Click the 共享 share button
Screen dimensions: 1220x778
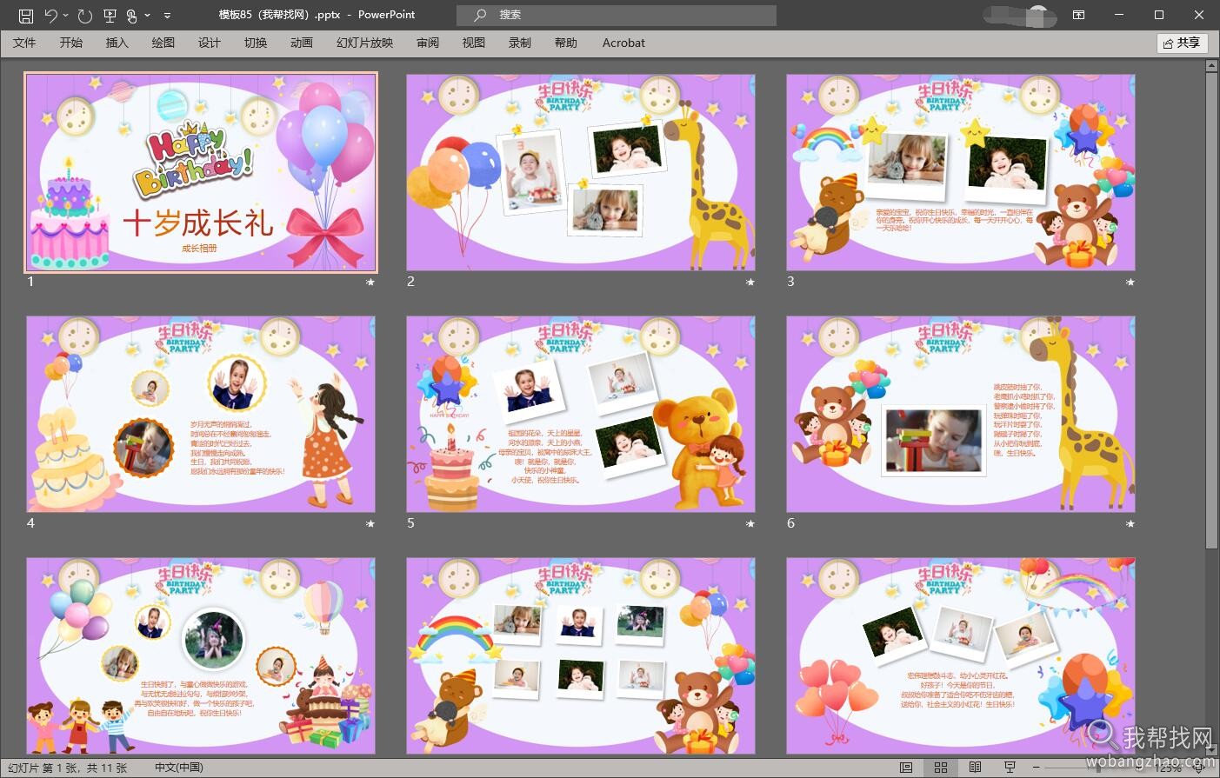click(x=1182, y=43)
